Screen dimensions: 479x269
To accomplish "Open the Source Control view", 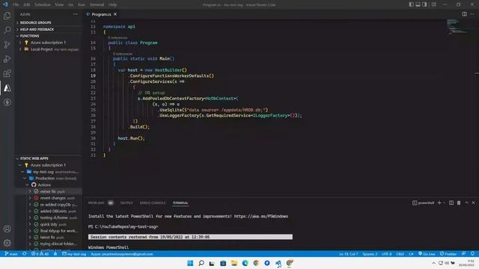I will coord(7,45).
